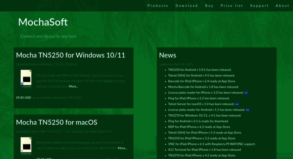Open the Products menu

tap(158, 6)
